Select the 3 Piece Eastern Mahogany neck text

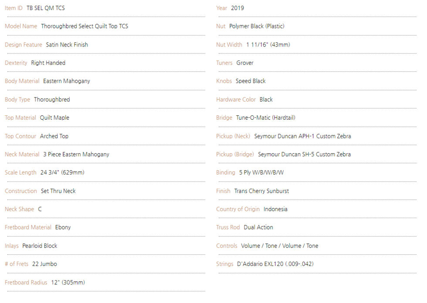point(76,155)
